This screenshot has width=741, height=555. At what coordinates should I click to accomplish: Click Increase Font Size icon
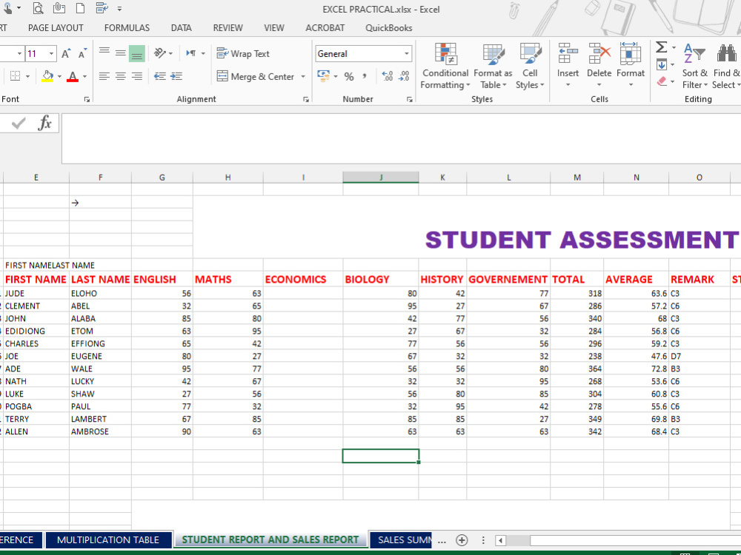point(66,54)
